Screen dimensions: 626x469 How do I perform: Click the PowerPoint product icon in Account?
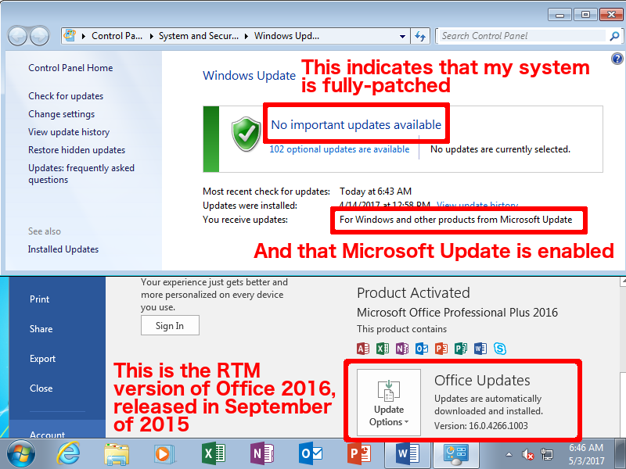(x=441, y=349)
